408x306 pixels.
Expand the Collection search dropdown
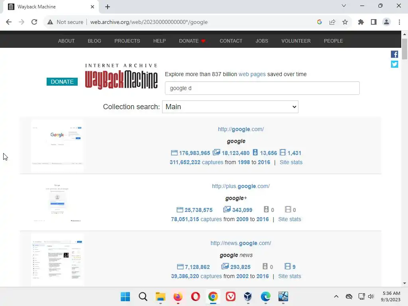click(230, 107)
